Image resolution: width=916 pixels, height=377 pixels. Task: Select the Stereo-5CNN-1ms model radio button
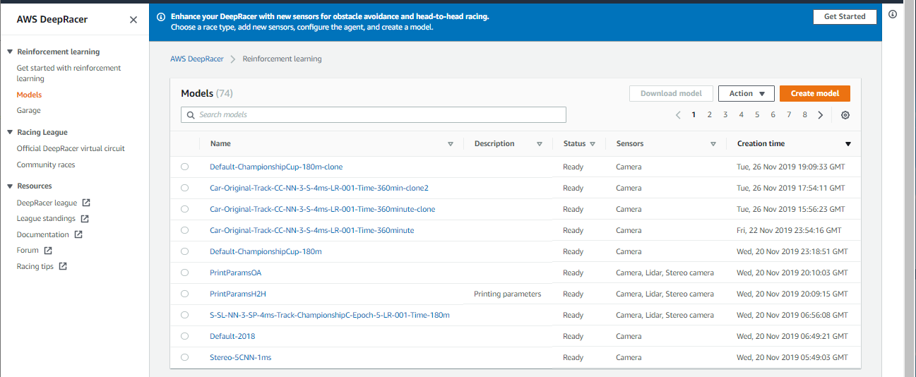pyautogui.click(x=184, y=357)
